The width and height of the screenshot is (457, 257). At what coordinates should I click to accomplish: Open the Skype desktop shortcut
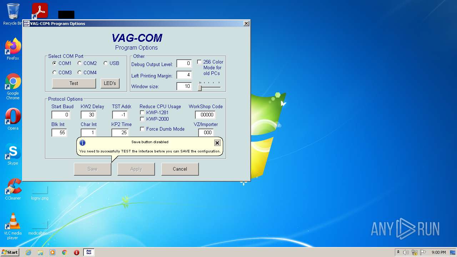[13, 154]
